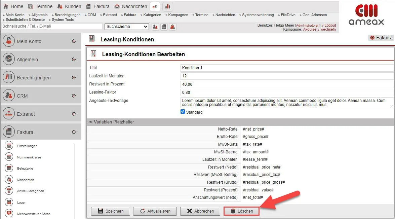Click the Löschen button

pos(241,211)
